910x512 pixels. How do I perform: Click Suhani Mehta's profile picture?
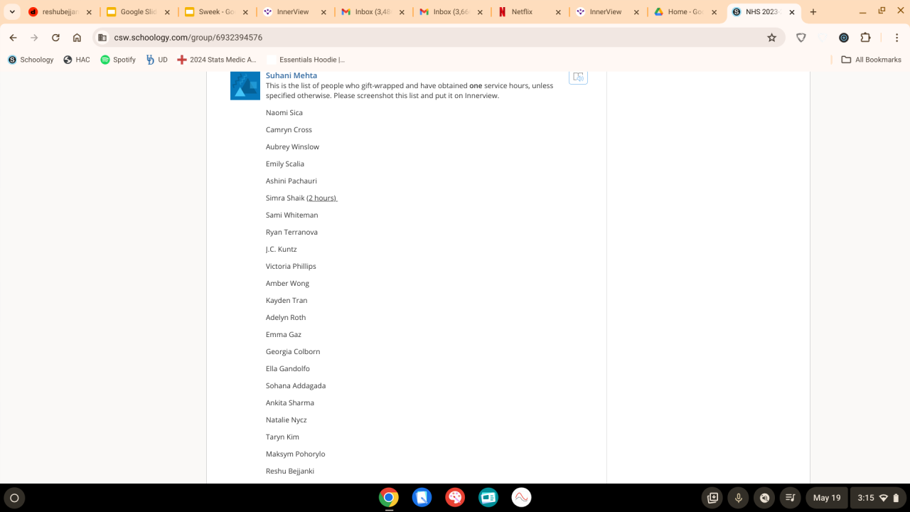[x=245, y=85]
